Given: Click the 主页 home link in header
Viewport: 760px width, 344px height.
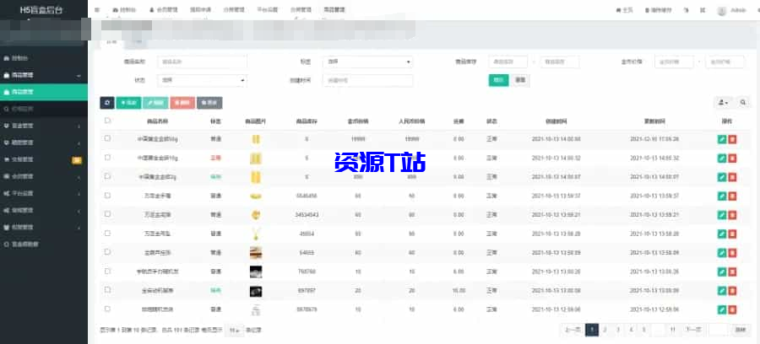Looking at the screenshot, I should (624, 10).
